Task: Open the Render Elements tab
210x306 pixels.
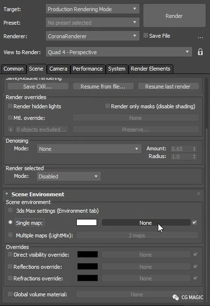Action: (x=151, y=69)
